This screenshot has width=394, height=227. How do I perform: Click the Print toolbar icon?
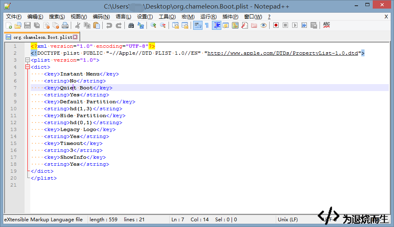65,25
